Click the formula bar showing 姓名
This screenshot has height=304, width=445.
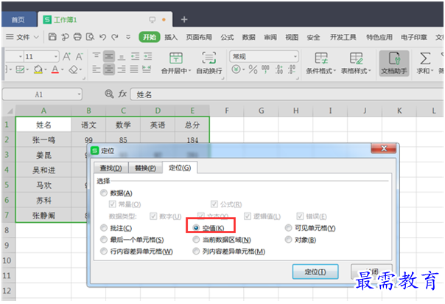[x=287, y=94]
